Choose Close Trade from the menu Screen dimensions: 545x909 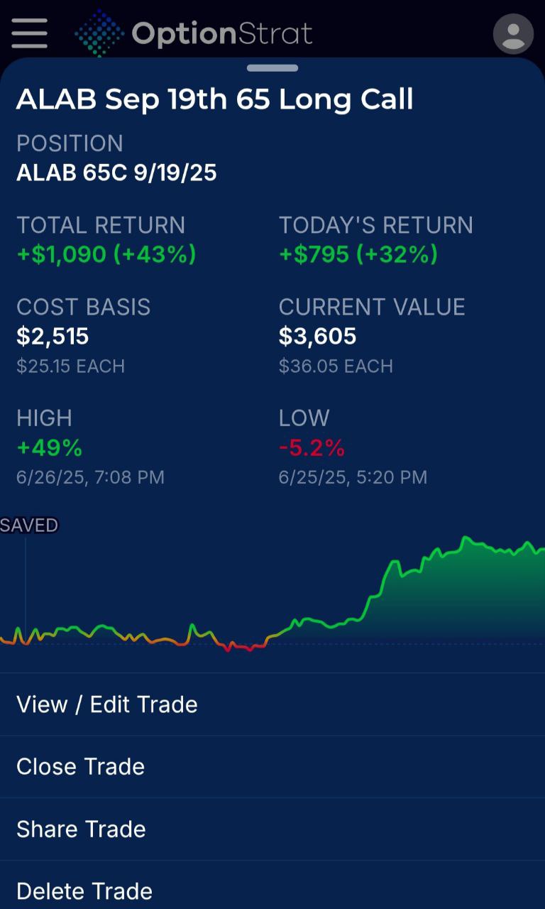[81, 766]
